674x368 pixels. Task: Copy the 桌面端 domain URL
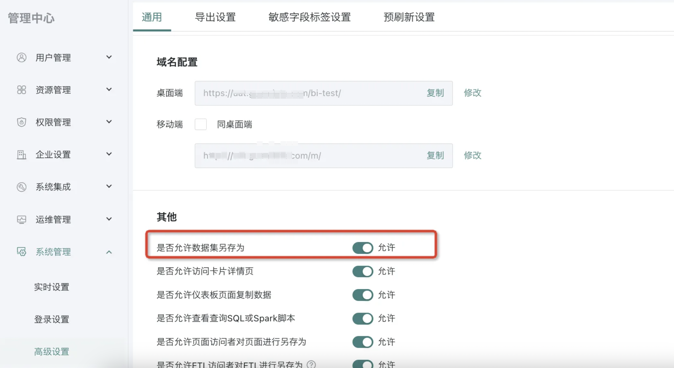435,93
